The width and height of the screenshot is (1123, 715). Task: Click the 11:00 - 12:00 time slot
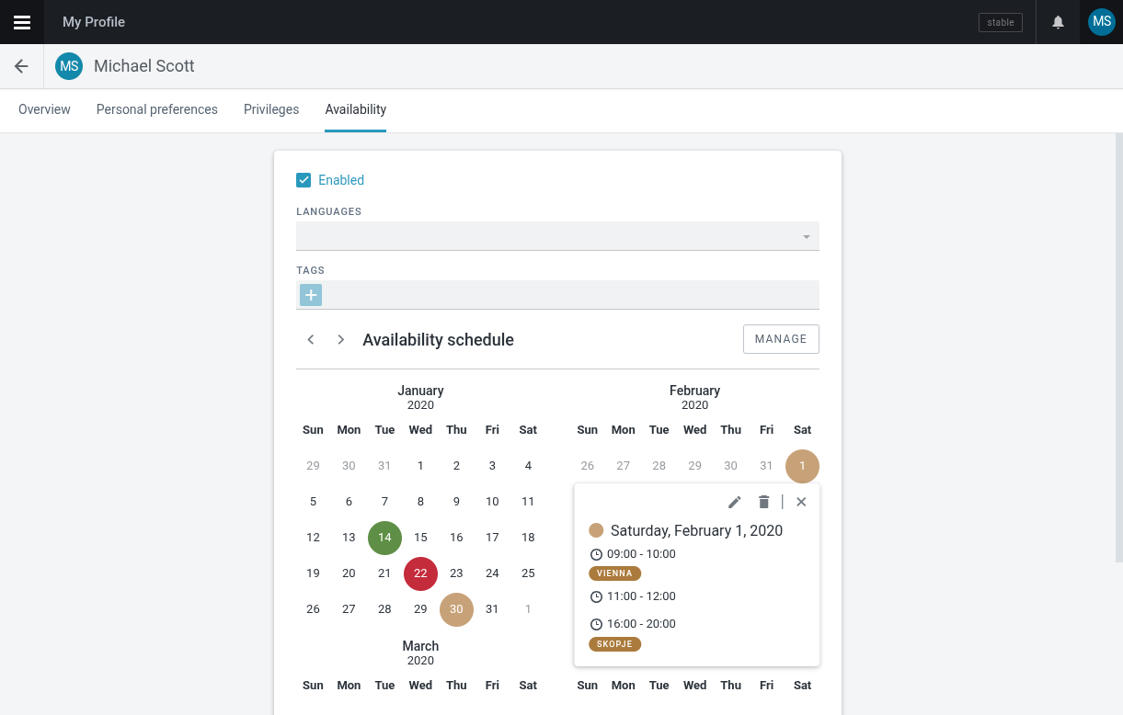click(633, 596)
